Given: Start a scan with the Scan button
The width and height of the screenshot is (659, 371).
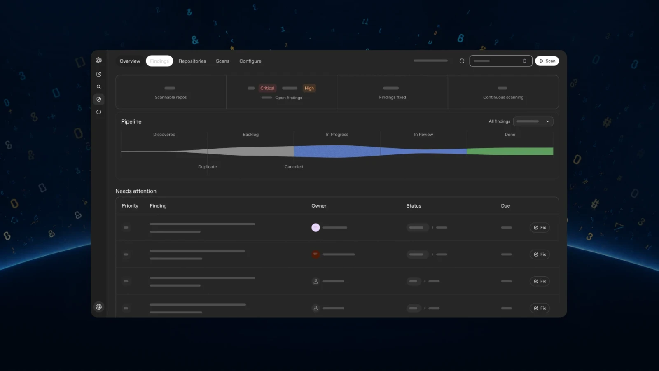Looking at the screenshot, I should click(547, 61).
